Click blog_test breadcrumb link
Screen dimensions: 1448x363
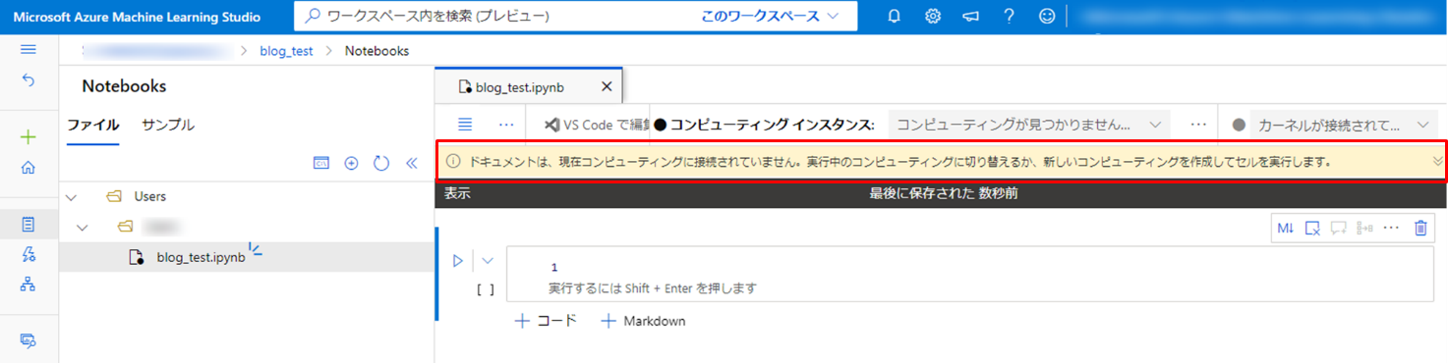pos(286,50)
